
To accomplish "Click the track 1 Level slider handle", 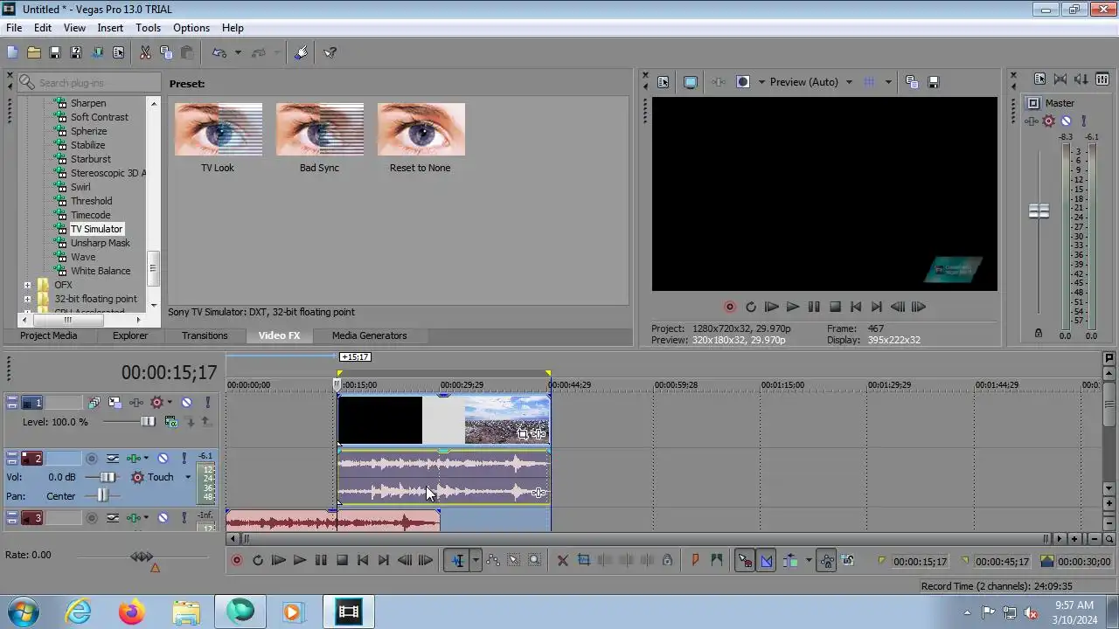I will tap(148, 422).
